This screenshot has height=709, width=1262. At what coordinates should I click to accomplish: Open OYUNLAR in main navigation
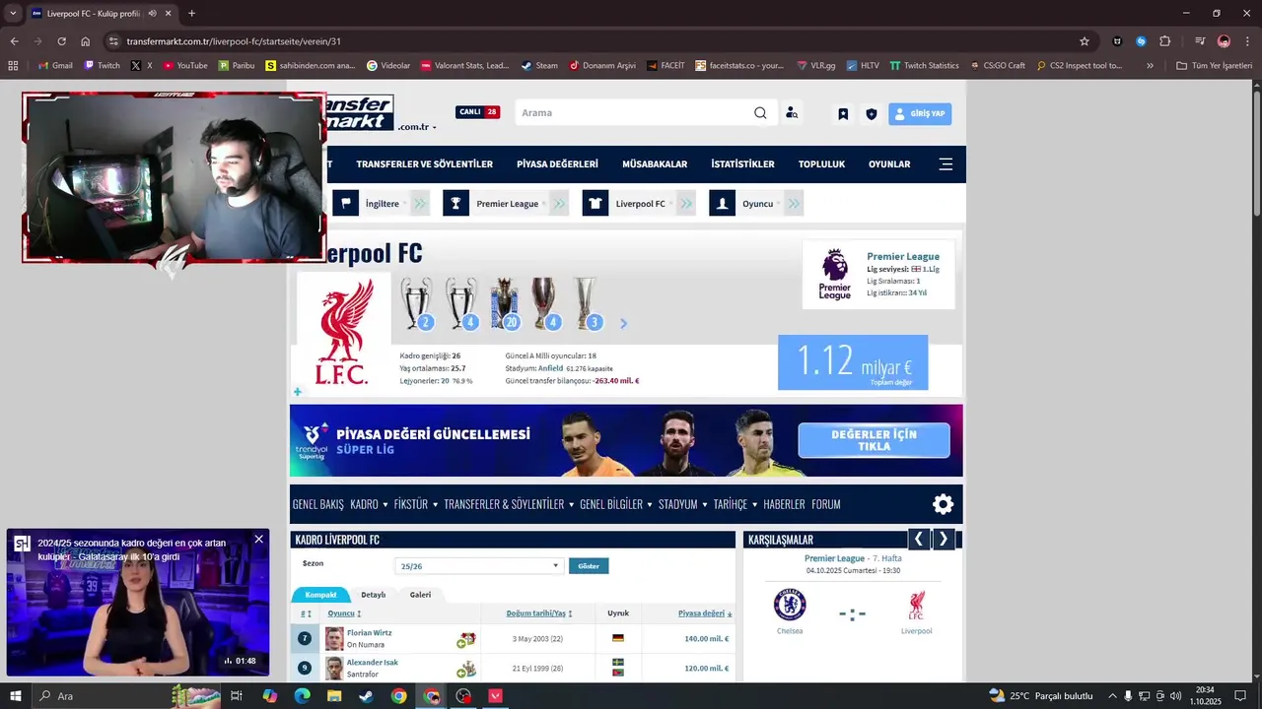click(x=889, y=164)
